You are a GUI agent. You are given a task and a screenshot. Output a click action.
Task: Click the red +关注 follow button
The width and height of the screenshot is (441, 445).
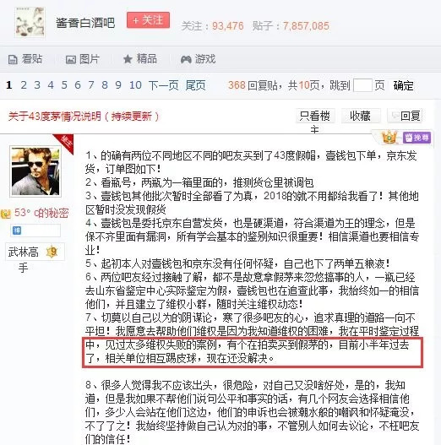click(148, 20)
